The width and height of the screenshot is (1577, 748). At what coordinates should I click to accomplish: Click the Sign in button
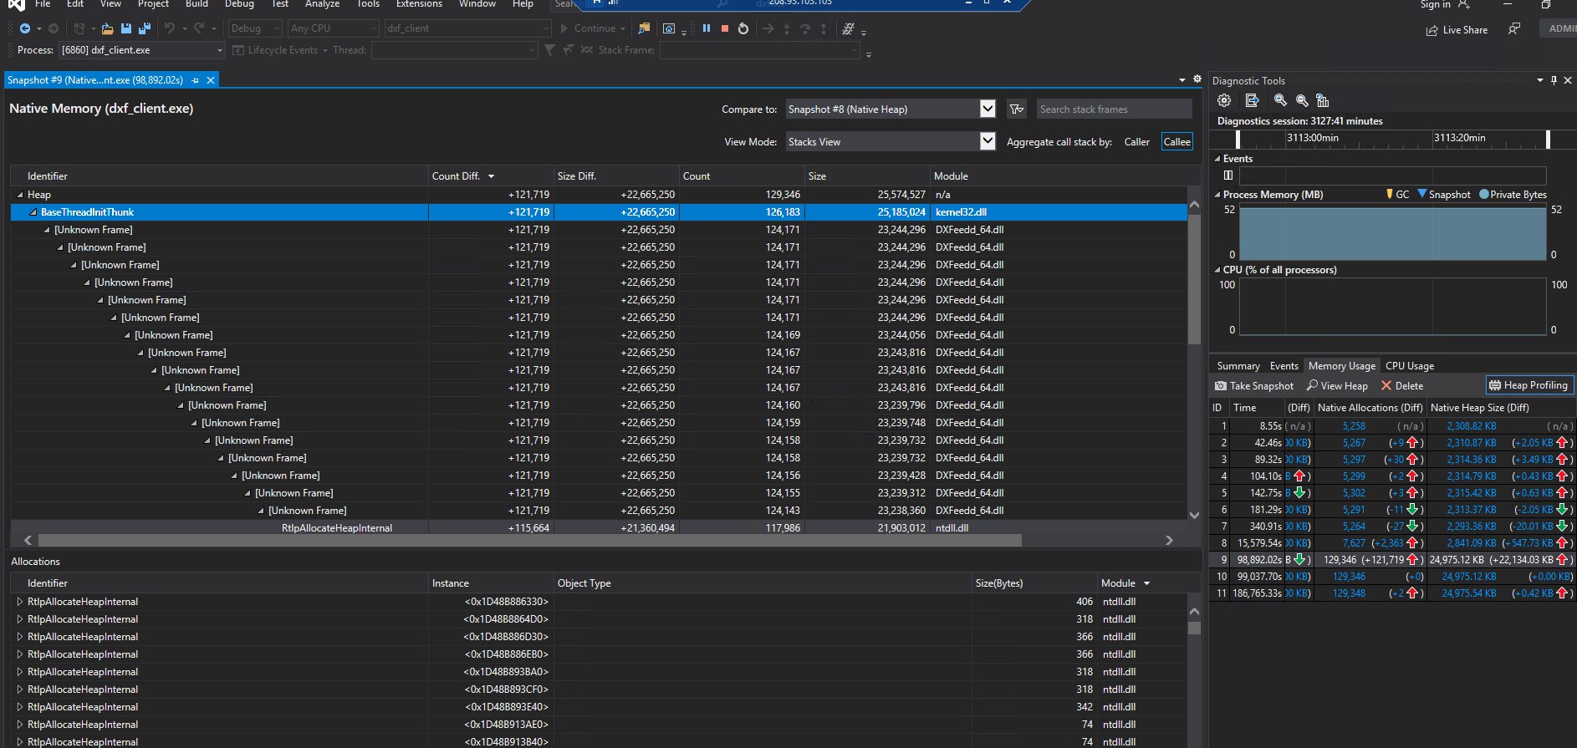1444,5
